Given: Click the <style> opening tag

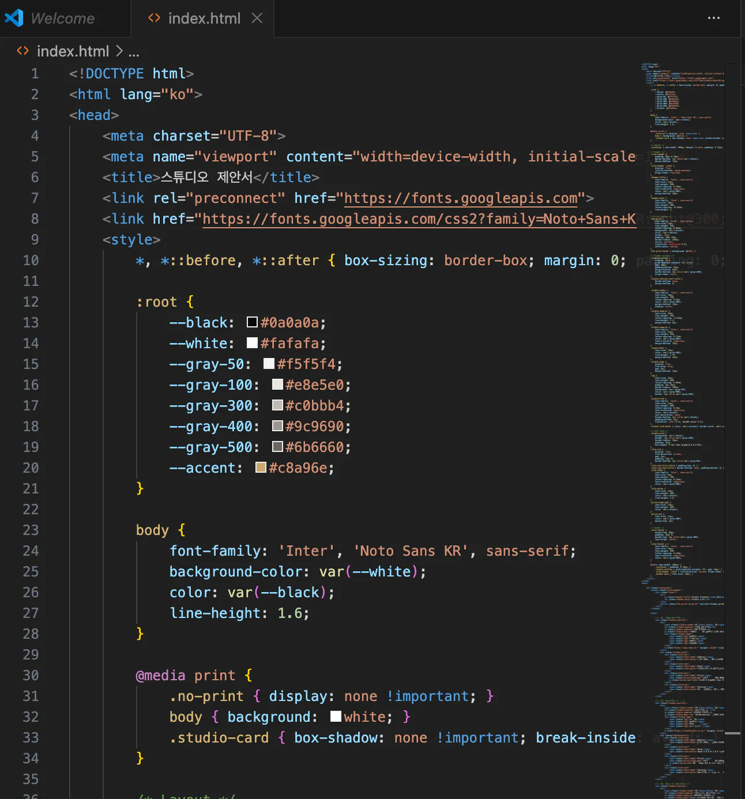Looking at the screenshot, I should (x=131, y=240).
